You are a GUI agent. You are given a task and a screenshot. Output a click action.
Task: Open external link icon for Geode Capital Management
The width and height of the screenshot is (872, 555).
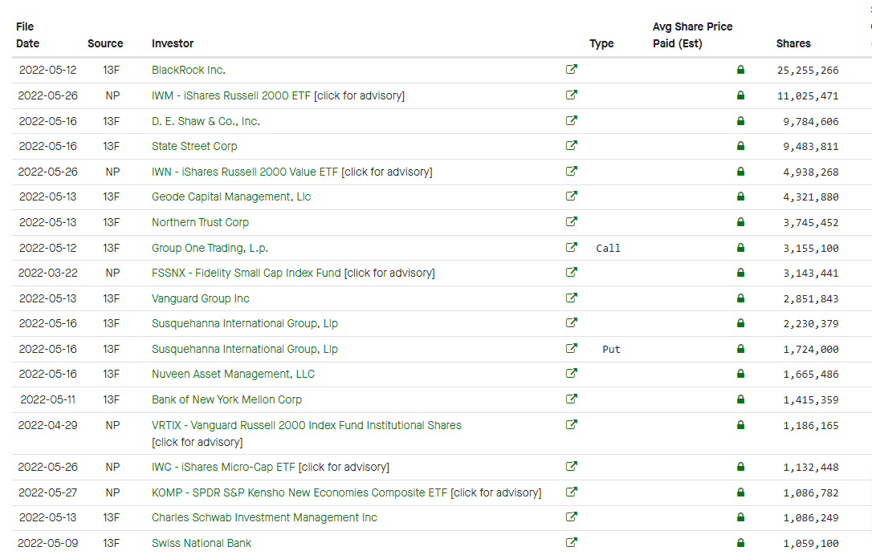571,196
